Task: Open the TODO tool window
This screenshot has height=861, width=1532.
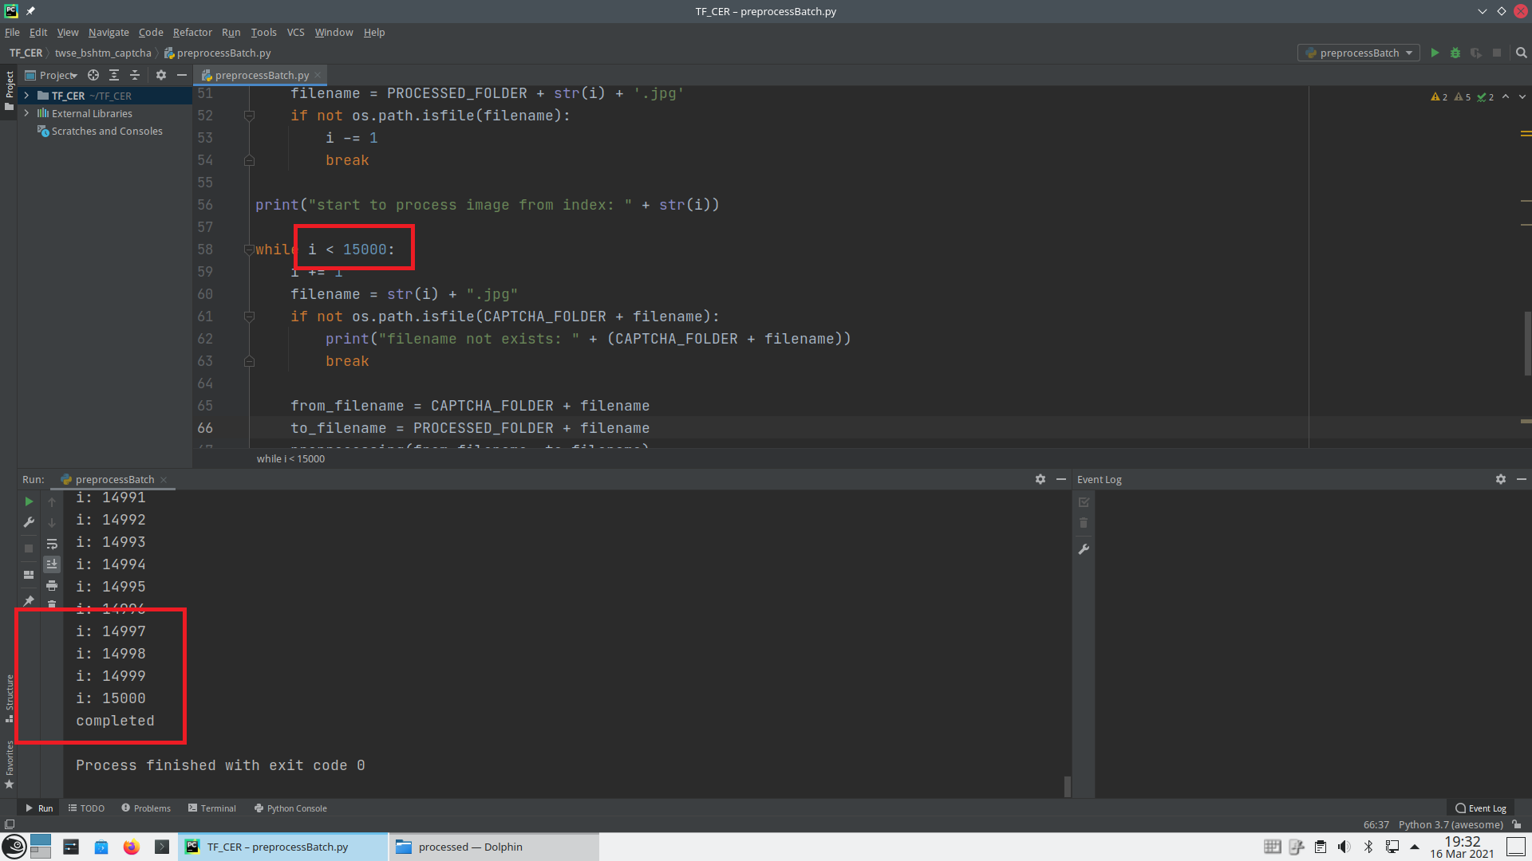Action: coord(86,808)
